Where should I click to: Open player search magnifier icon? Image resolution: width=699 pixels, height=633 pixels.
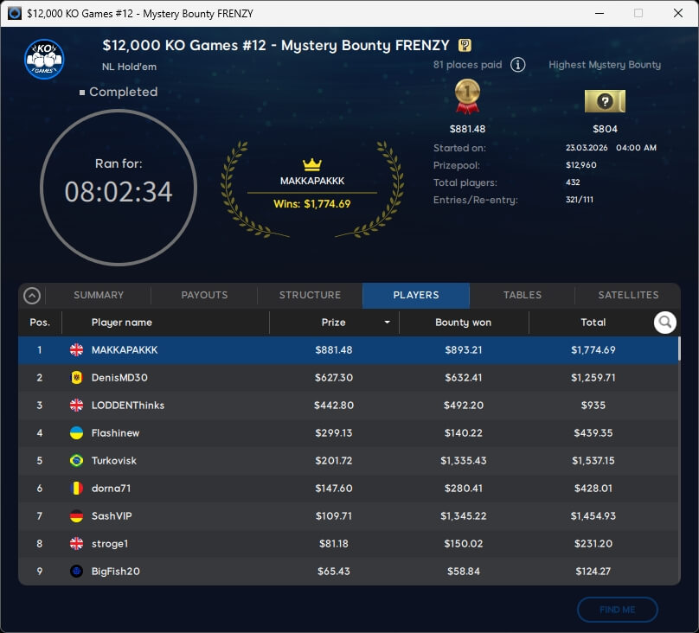pos(664,323)
